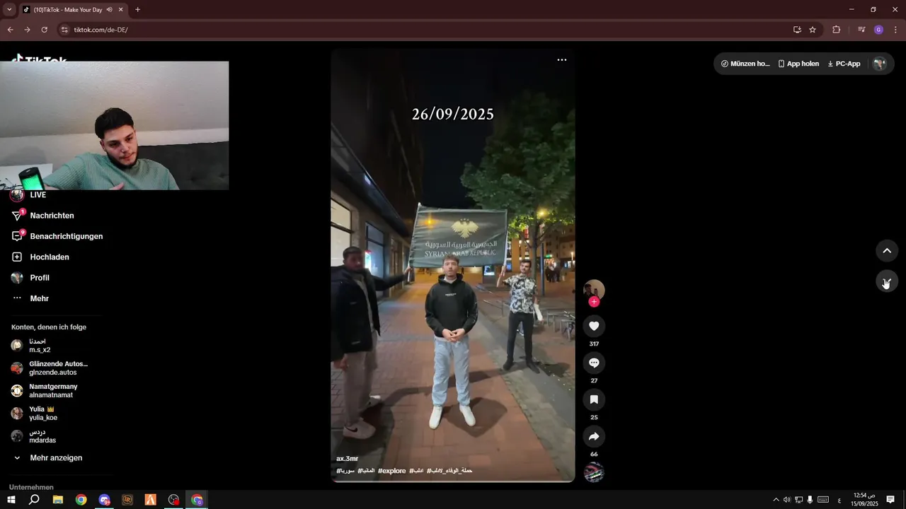Bookmark this page with the star icon
The width and height of the screenshot is (906, 509).
[813, 30]
